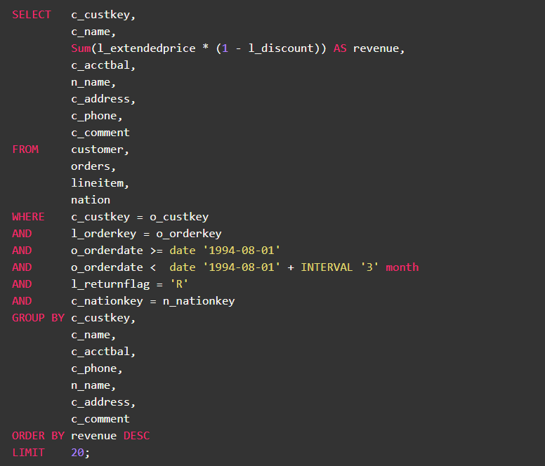Click the AS keyword
The height and width of the screenshot is (466, 545).
340,48
